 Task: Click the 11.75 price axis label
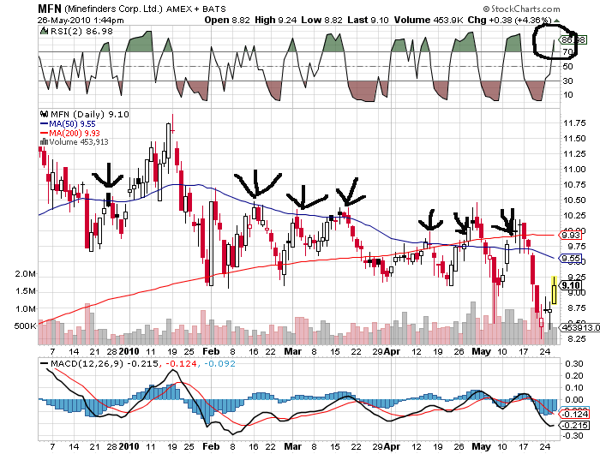574,122
